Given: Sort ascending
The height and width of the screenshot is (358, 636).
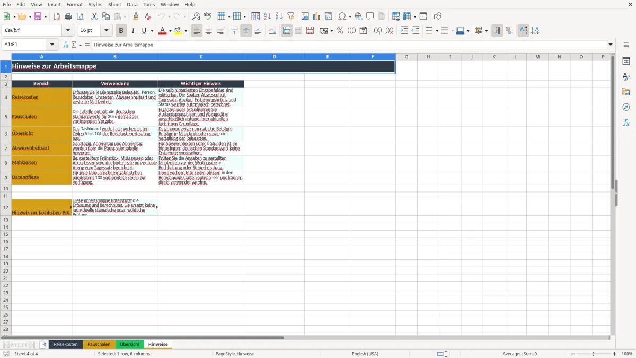Looking at the screenshot, I should tap(268, 16).
